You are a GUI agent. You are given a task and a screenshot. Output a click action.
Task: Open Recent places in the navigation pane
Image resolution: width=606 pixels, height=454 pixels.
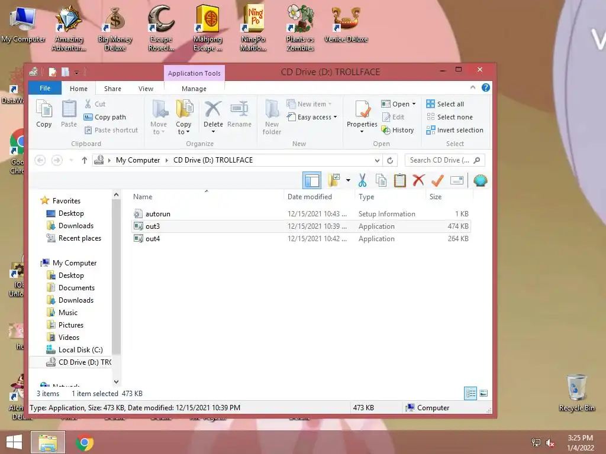[x=80, y=238]
